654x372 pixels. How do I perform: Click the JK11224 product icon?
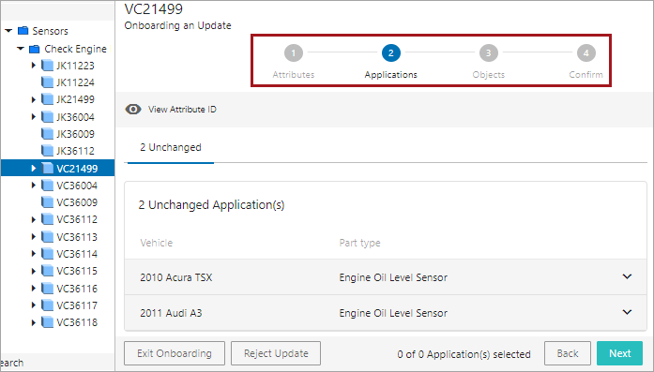pos(48,82)
